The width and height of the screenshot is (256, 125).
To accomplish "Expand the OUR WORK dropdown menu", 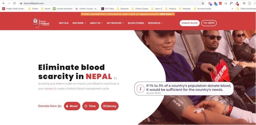I will (x=79, y=23).
